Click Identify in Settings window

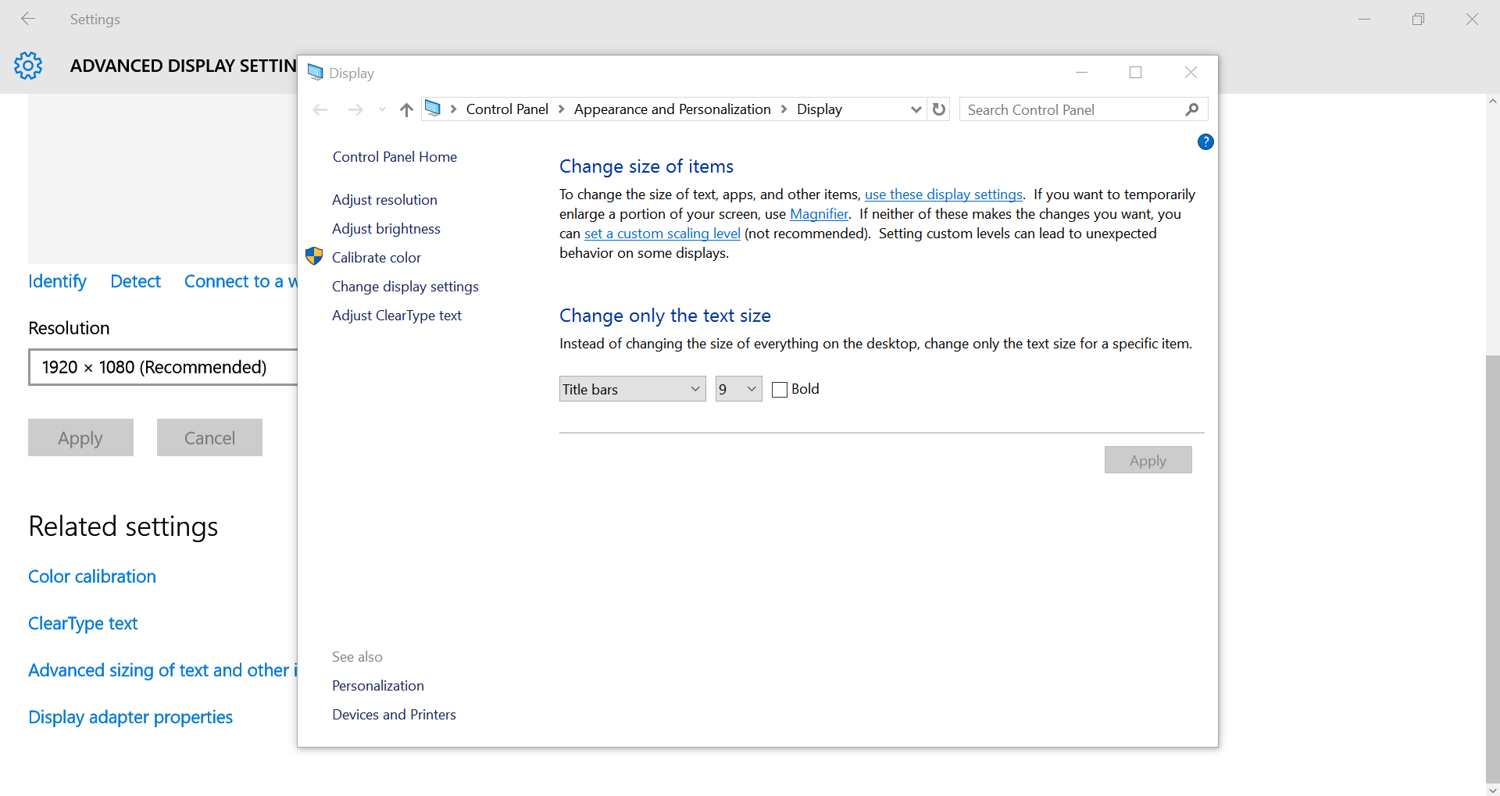tap(57, 281)
